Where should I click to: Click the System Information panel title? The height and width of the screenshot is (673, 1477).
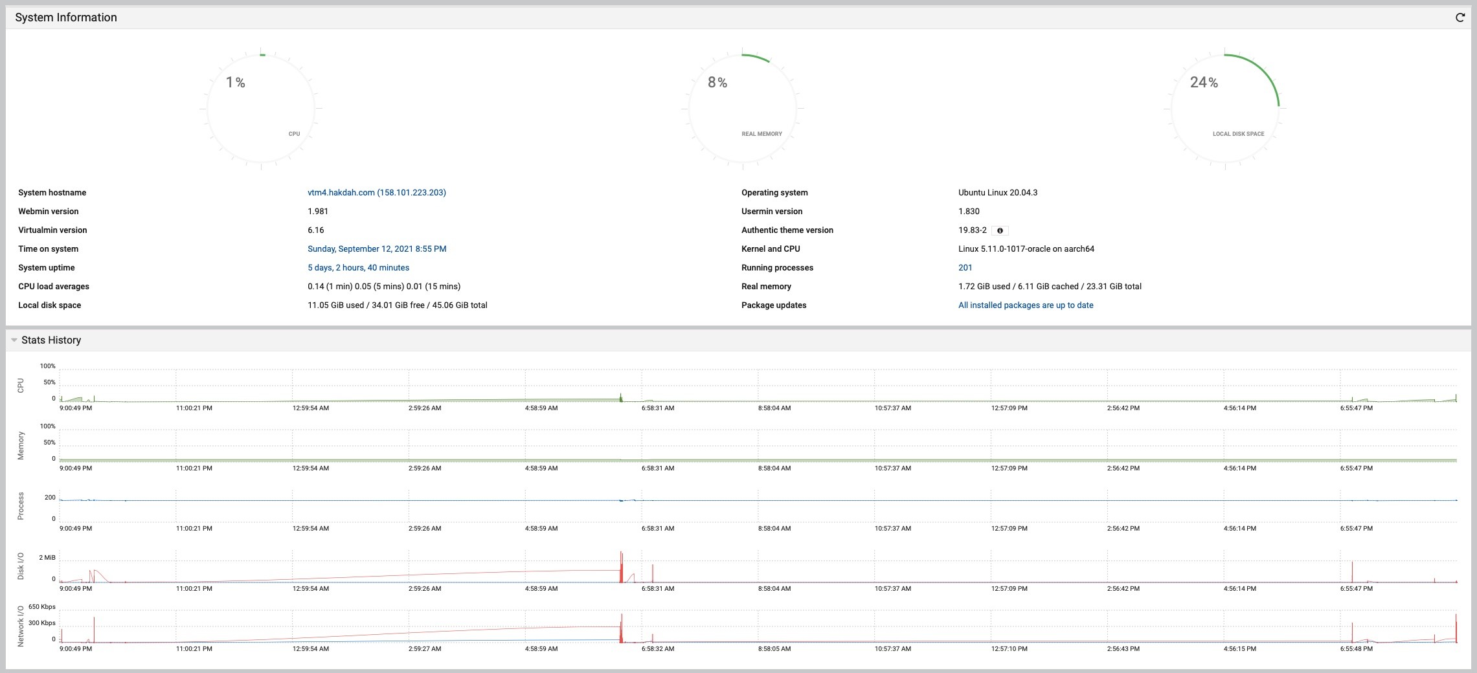[66, 17]
